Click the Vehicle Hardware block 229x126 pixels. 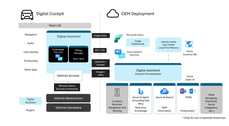68,108
